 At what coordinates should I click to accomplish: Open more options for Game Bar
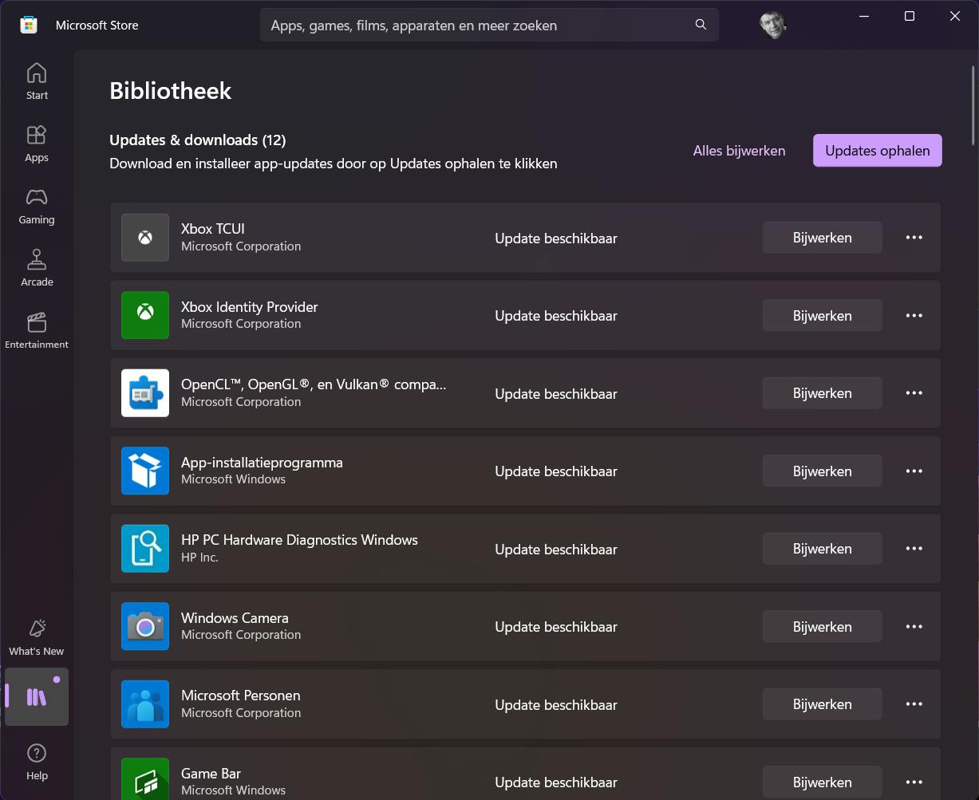[914, 782]
